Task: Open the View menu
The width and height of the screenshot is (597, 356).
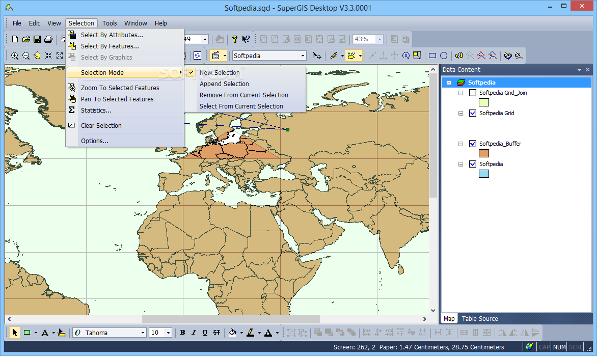Action: tap(54, 23)
